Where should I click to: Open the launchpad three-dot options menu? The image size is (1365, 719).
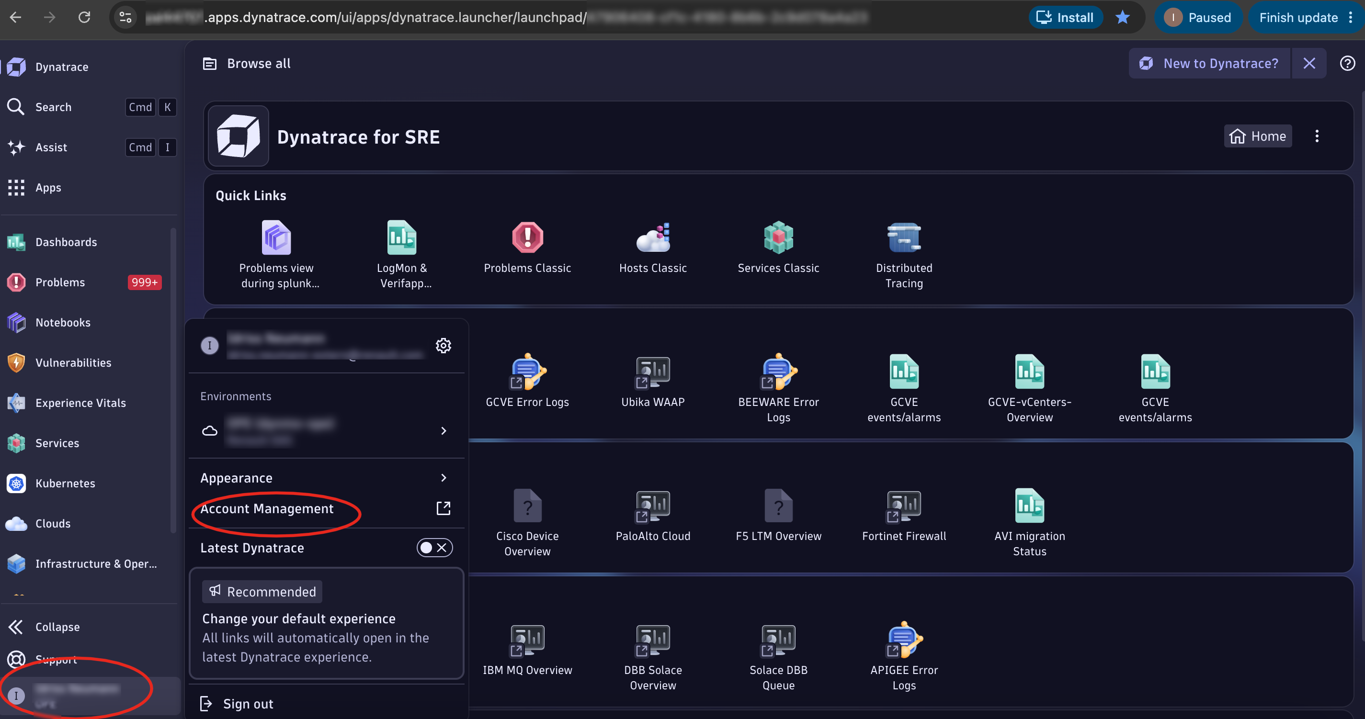tap(1316, 136)
